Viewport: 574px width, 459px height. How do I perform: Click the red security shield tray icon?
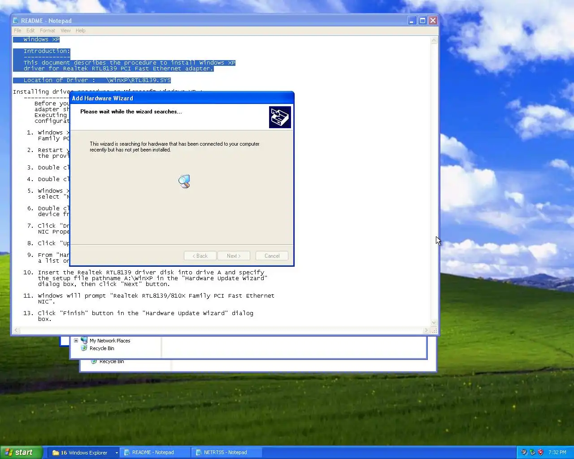(x=541, y=452)
